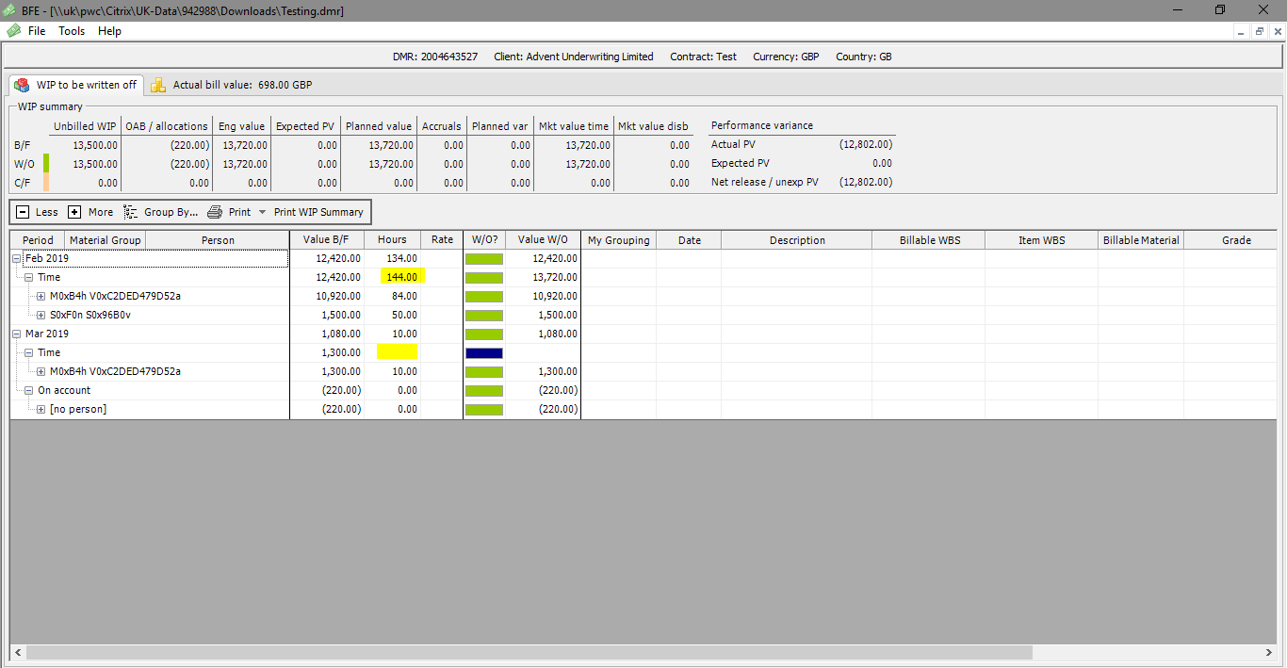Viewport: 1287px width, 668px height.
Task: Click the green document icon beside File menu
Action: pos(13,31)
